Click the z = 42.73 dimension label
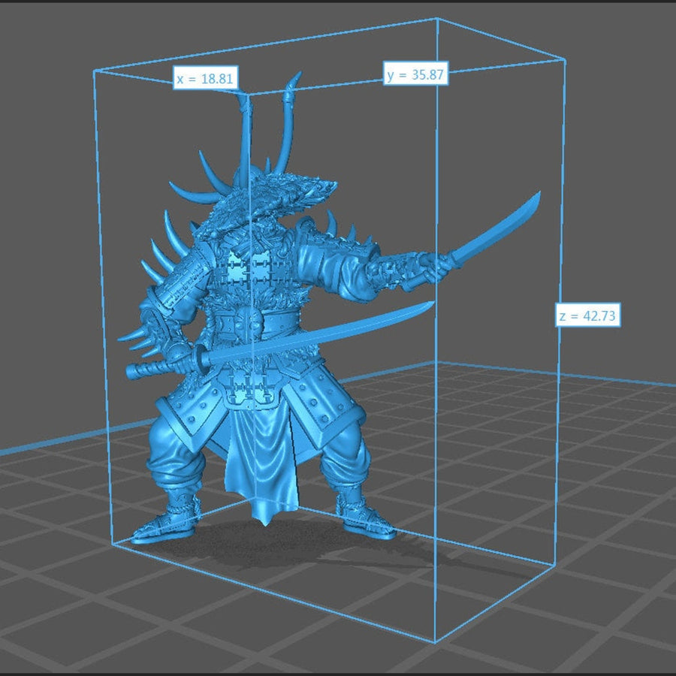 (588, 315)
